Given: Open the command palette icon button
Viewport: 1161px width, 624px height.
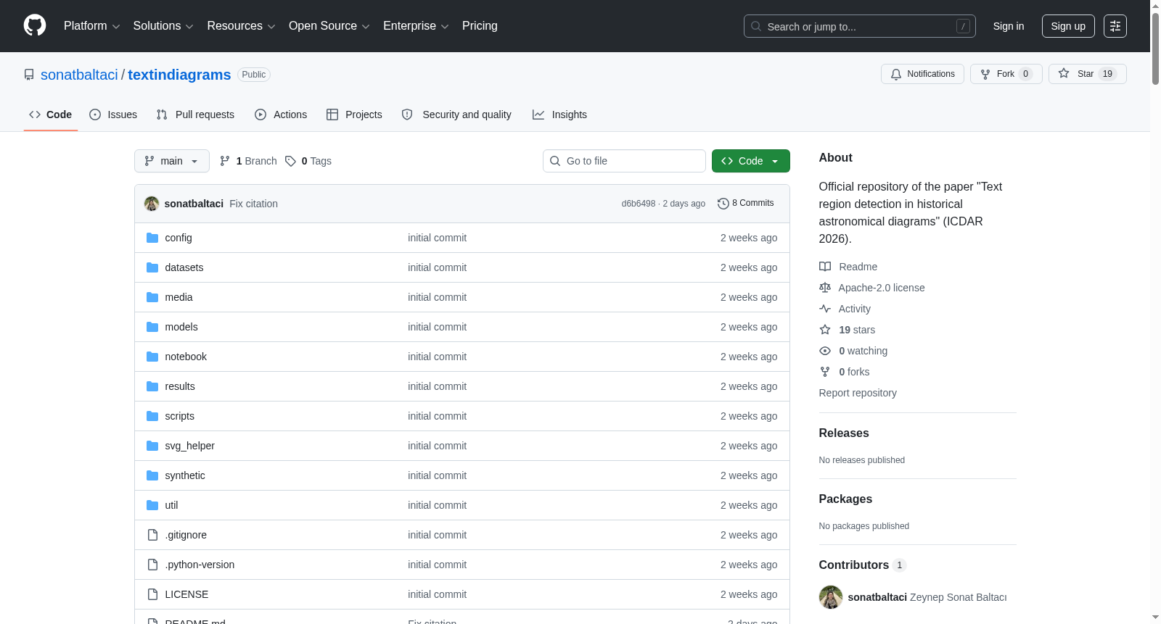Looking at the screenshot, I should 1115,26.
